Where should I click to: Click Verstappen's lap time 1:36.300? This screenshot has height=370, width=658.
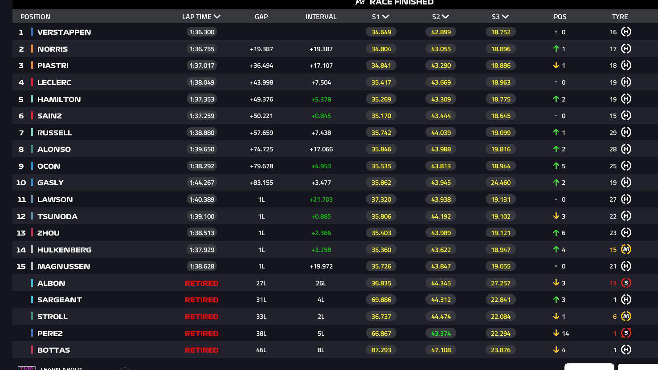point(202,32)
